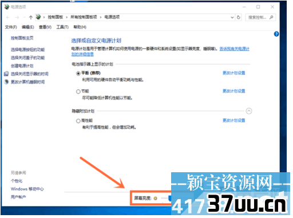Click the forward navigation arrow
Screen dimensions: 293x218
(x=17, y=18)
